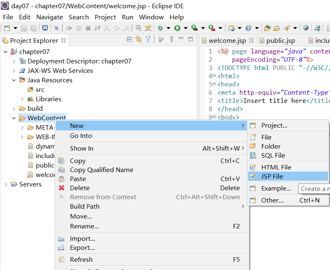The height and width of the screenshot is (270, 330).
Task: Click the Suspend debug icon
Action: tap(79, 28)
